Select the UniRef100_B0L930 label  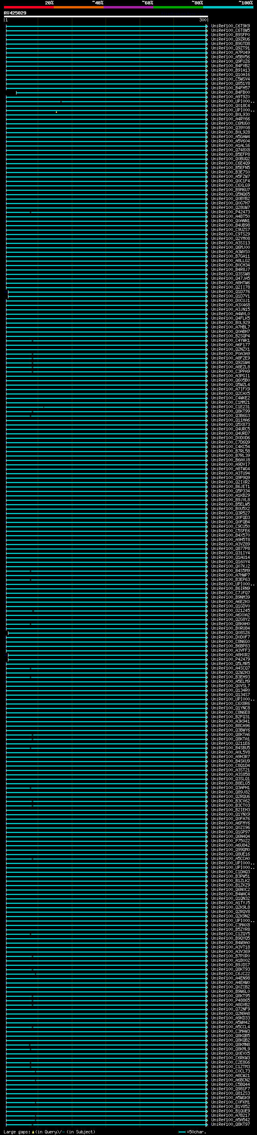click(230, 115)
